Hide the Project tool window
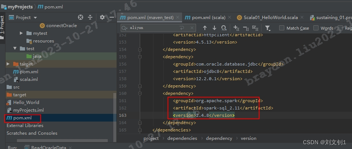The image size is (352, 149). point(111,18)
